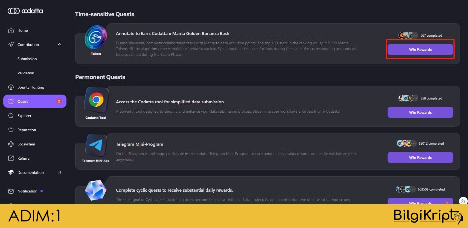Viewport: 468px width, 228px height.
Task: Click the Notification envelope icon
Action: (11, 191)
